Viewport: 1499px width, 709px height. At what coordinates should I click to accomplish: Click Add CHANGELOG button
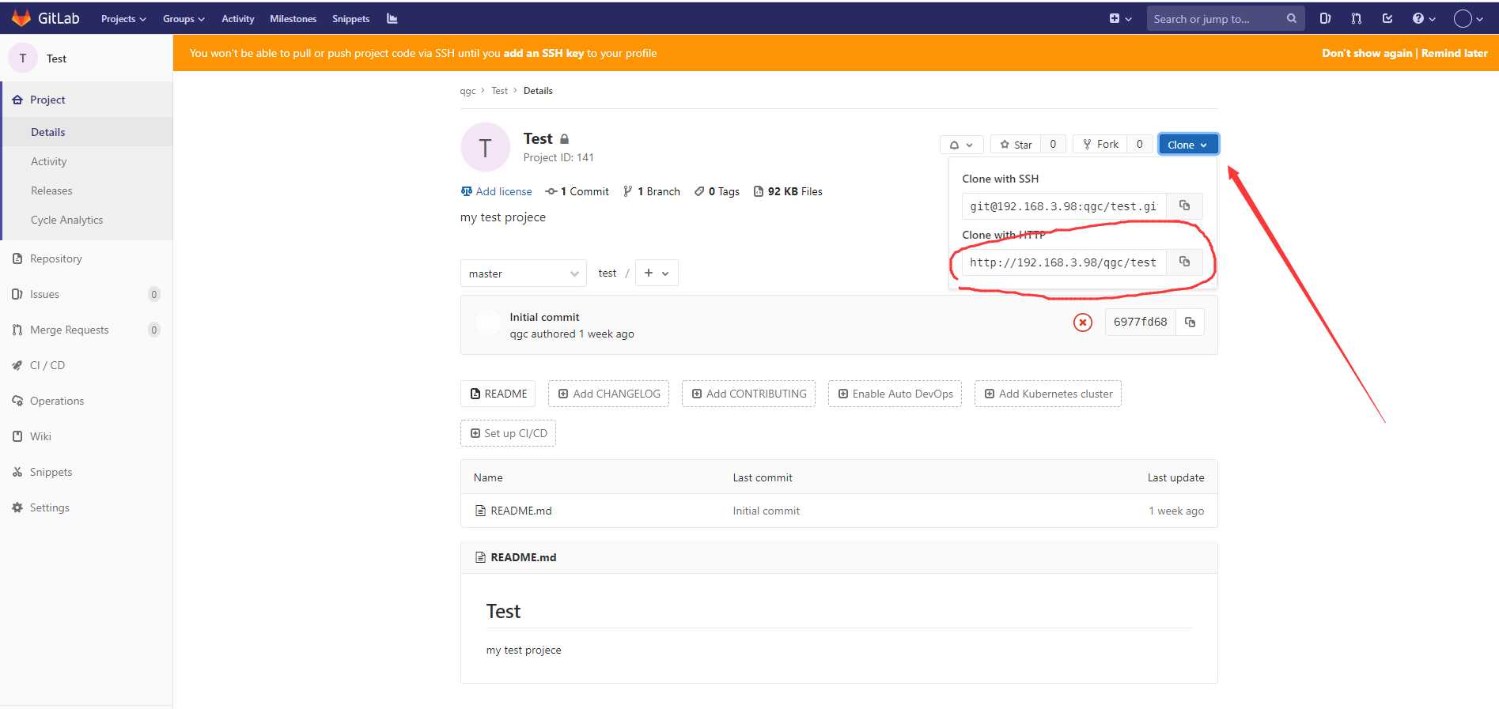(609, 394)
